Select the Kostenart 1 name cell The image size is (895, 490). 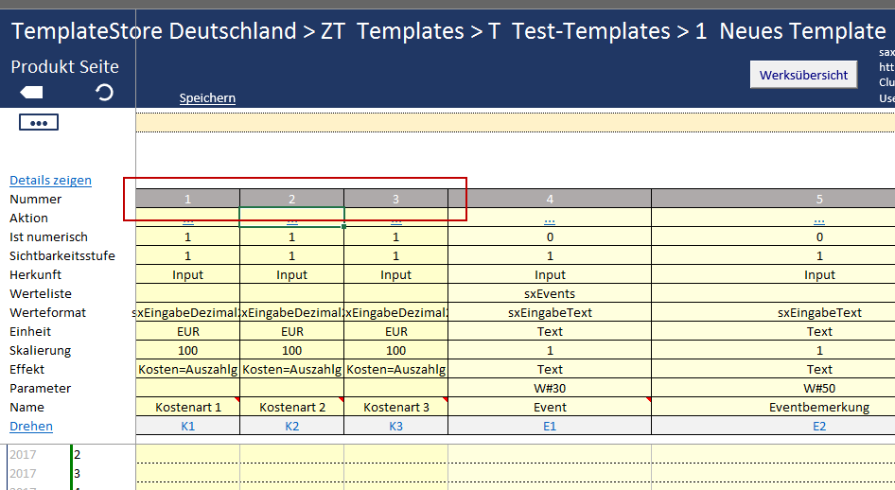point(187,408)
